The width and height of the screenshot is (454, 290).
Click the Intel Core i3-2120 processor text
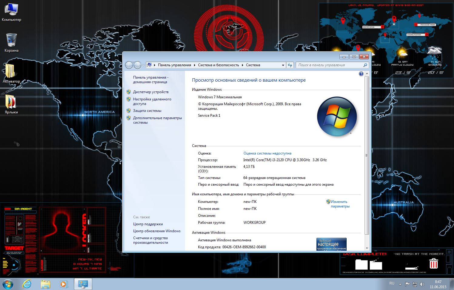click(x=285, y=160)
